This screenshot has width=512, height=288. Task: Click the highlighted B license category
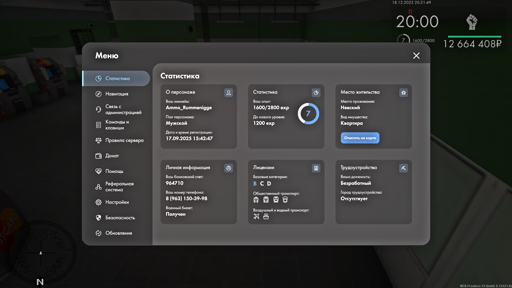pyautogui.click(x=255, y=183)
